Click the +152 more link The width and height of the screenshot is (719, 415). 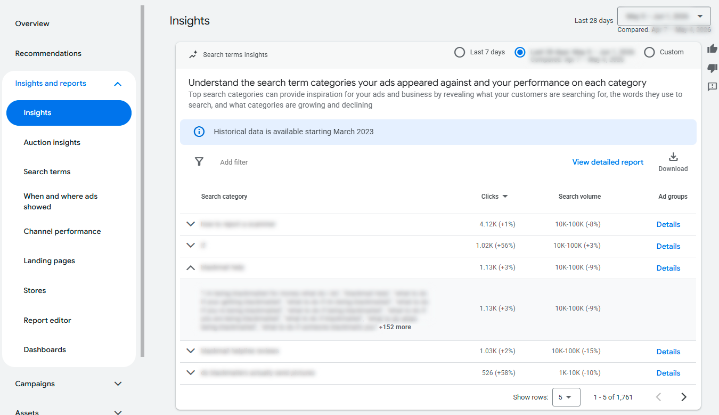pos(395,327)
